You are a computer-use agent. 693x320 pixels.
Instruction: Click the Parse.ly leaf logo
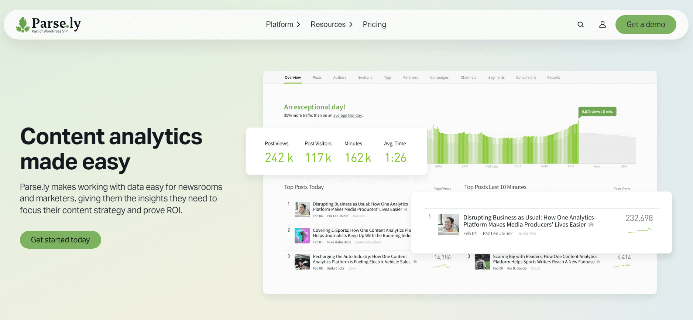tap(23, 24)
